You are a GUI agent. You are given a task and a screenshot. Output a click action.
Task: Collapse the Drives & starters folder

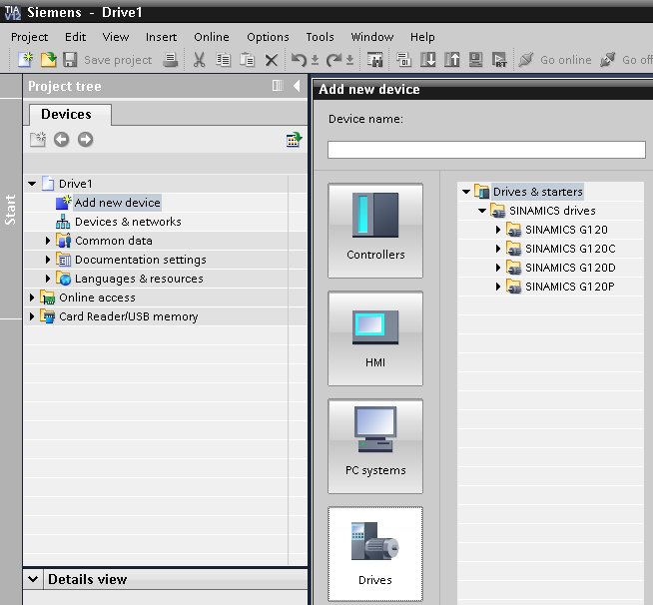466,192
